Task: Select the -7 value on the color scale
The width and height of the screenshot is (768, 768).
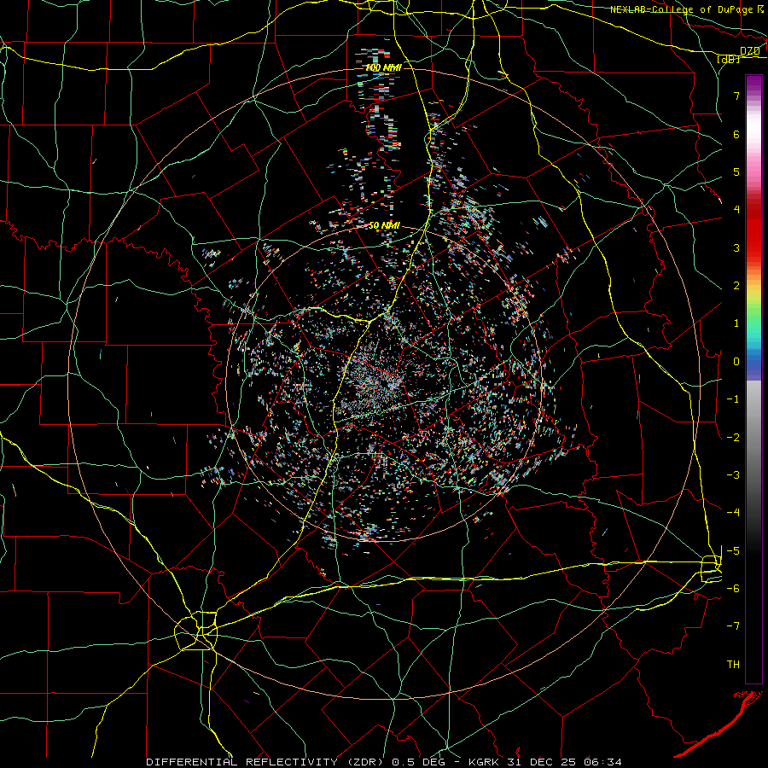Action: [x=733, y=626]
